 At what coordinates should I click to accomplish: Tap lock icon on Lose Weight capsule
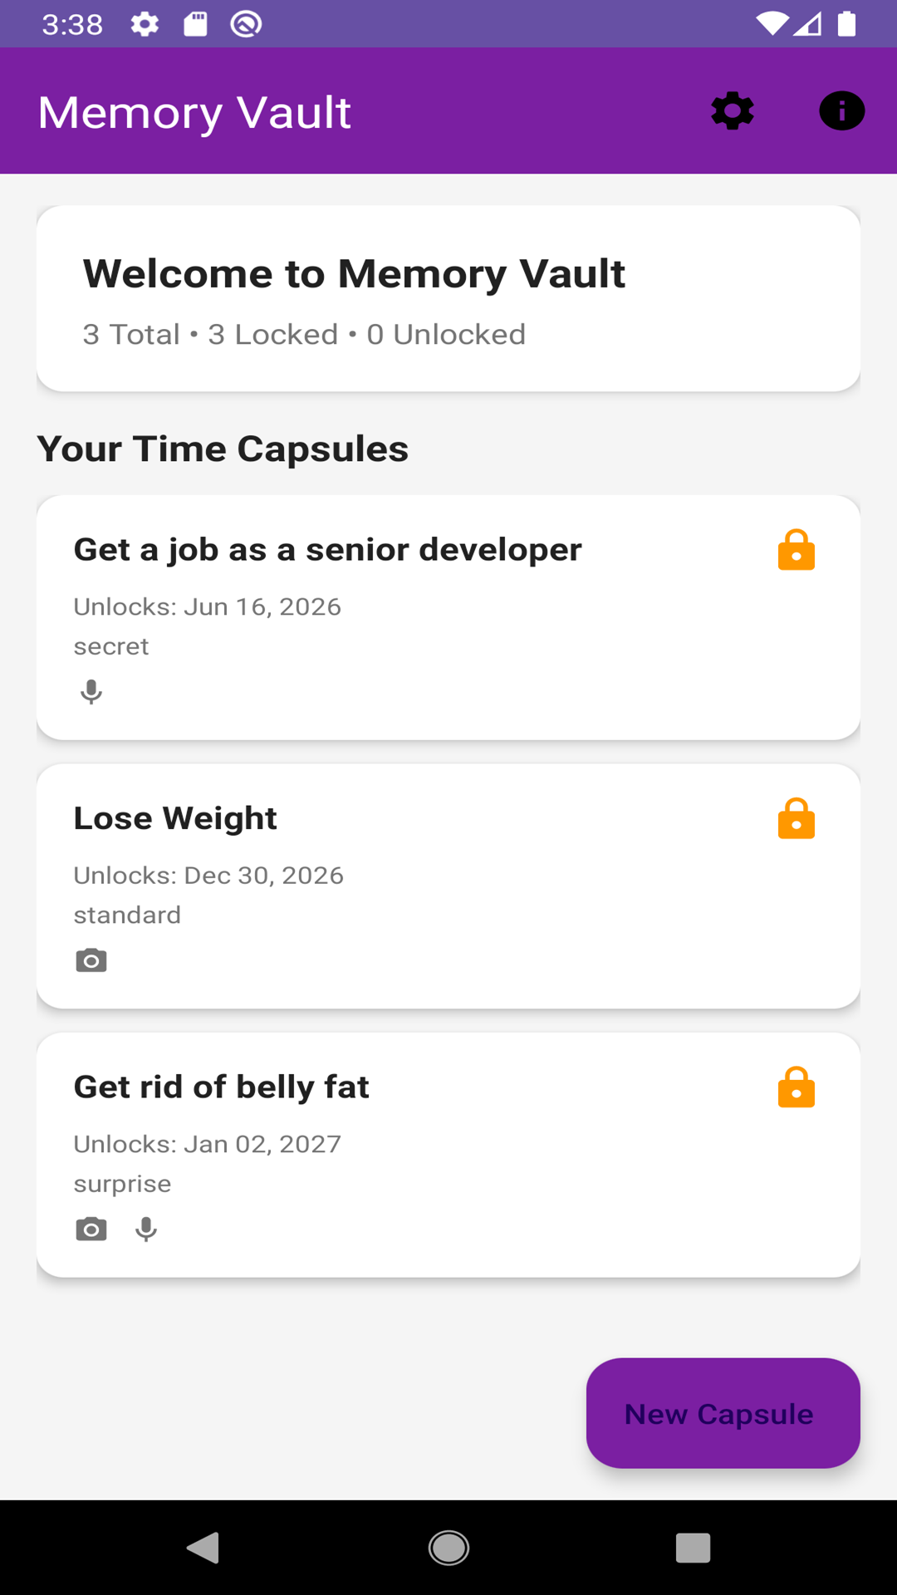click(x=796, y=818)
